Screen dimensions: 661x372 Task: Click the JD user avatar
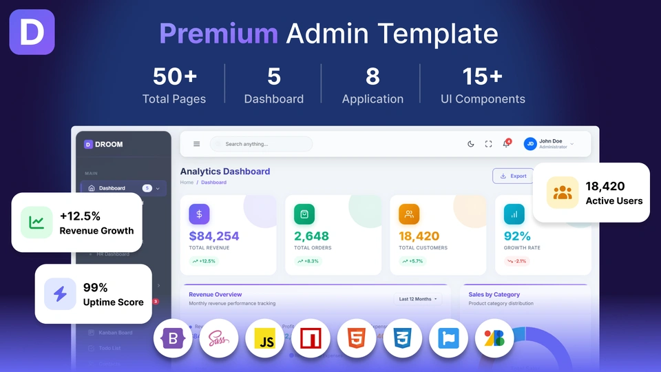pyautogui.click(x=530, y=144)
